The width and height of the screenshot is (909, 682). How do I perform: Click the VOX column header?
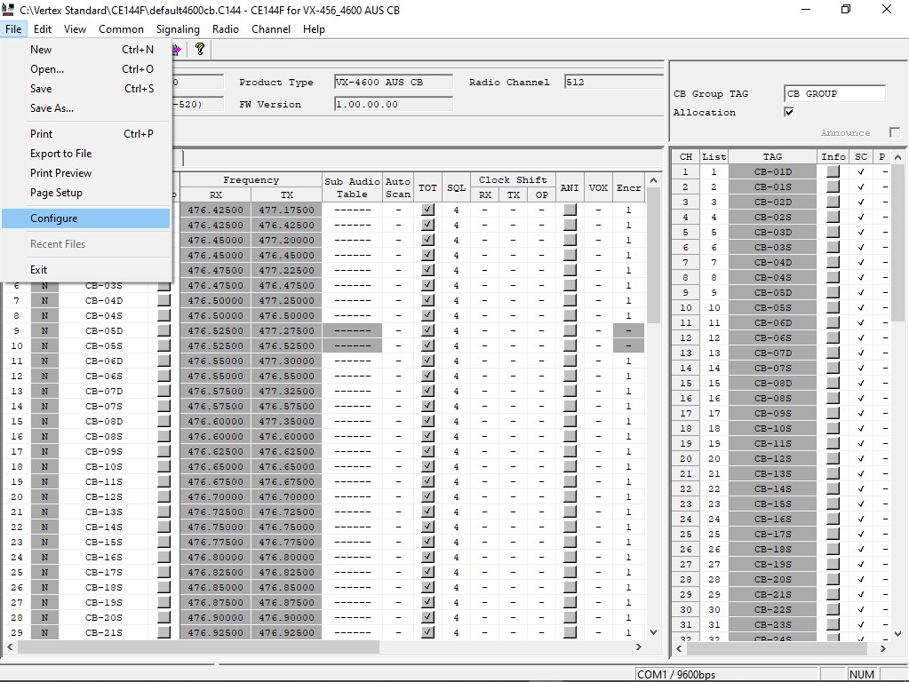point(598,187)
